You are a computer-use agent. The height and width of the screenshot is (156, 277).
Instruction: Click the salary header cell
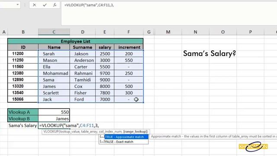[x=105, y=47]
